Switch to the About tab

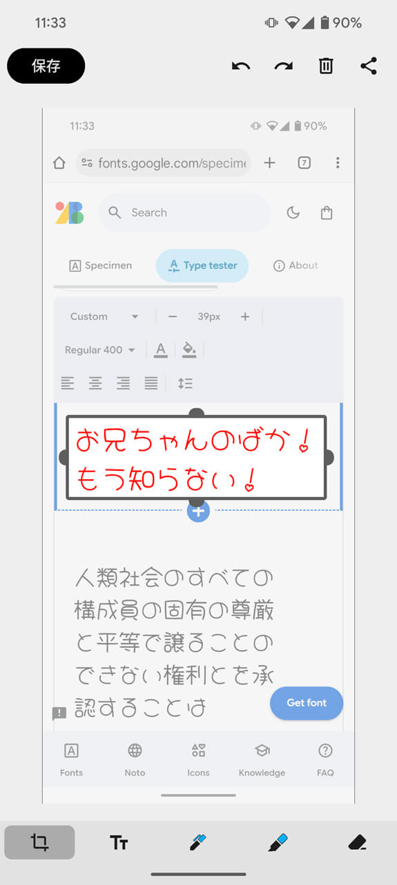[296, 265]
